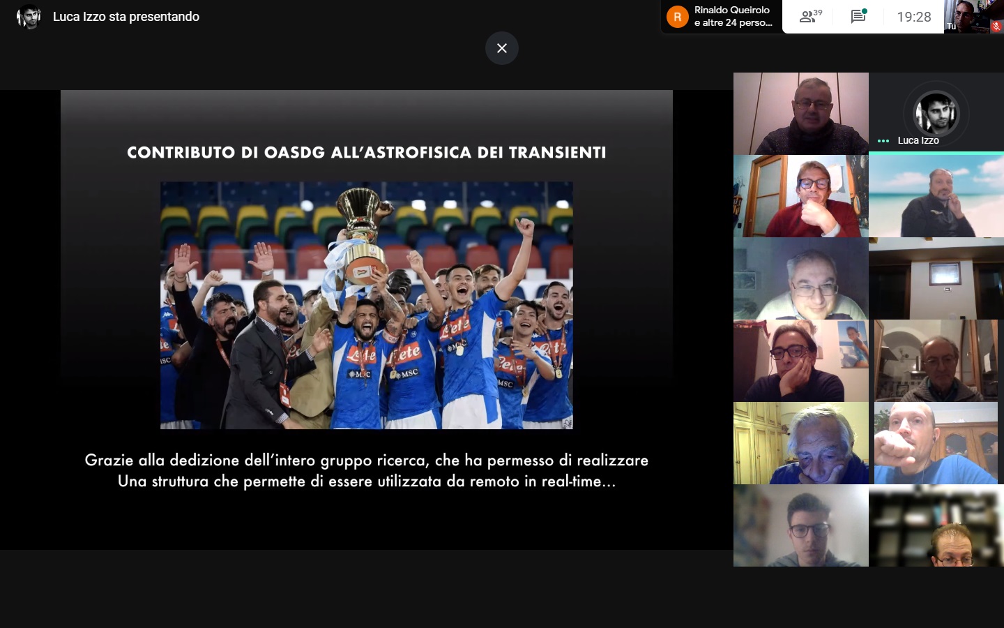The image size is (1004, 628).
Task: Click the green speaking dots beside Luca Izzo
Action: [883, 141]
